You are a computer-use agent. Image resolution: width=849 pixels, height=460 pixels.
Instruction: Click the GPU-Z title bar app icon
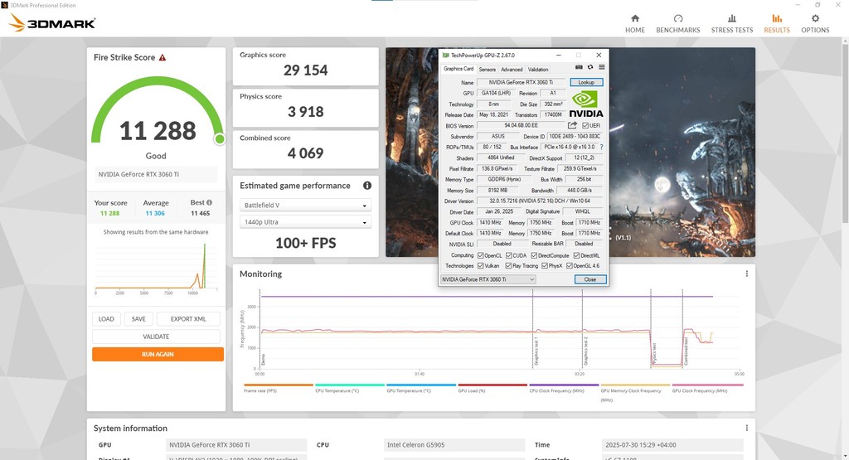[445, 56]
